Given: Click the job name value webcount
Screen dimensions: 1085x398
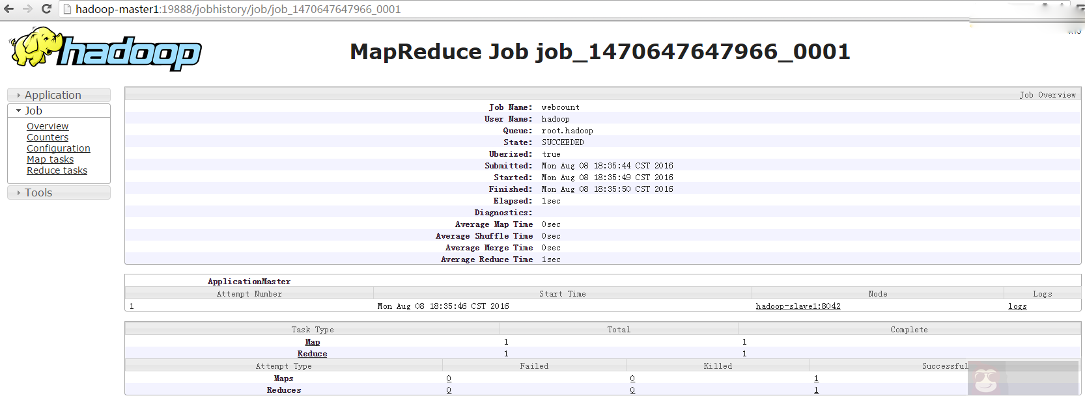Looking at the screenshot, I should 560,107.
